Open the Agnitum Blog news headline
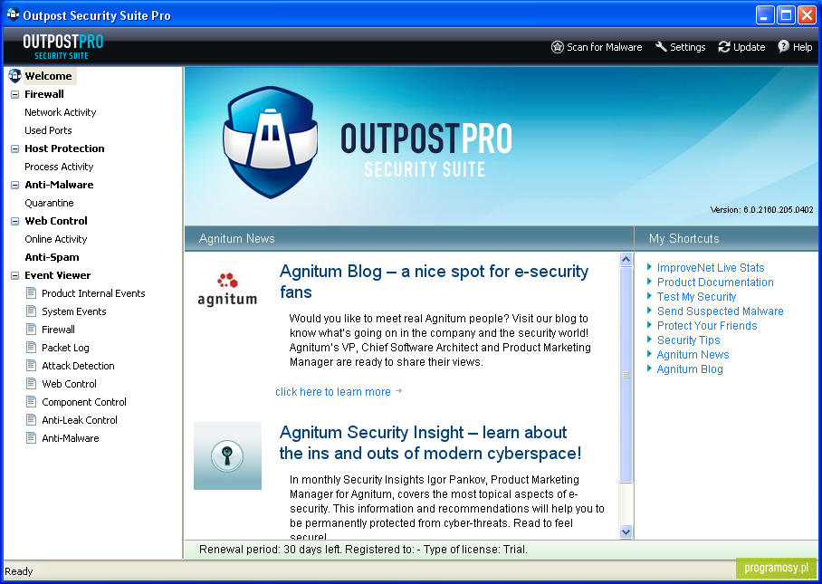The width and height of the screenshot is (822, 584). pyautogui.click(x=434, y=282)
